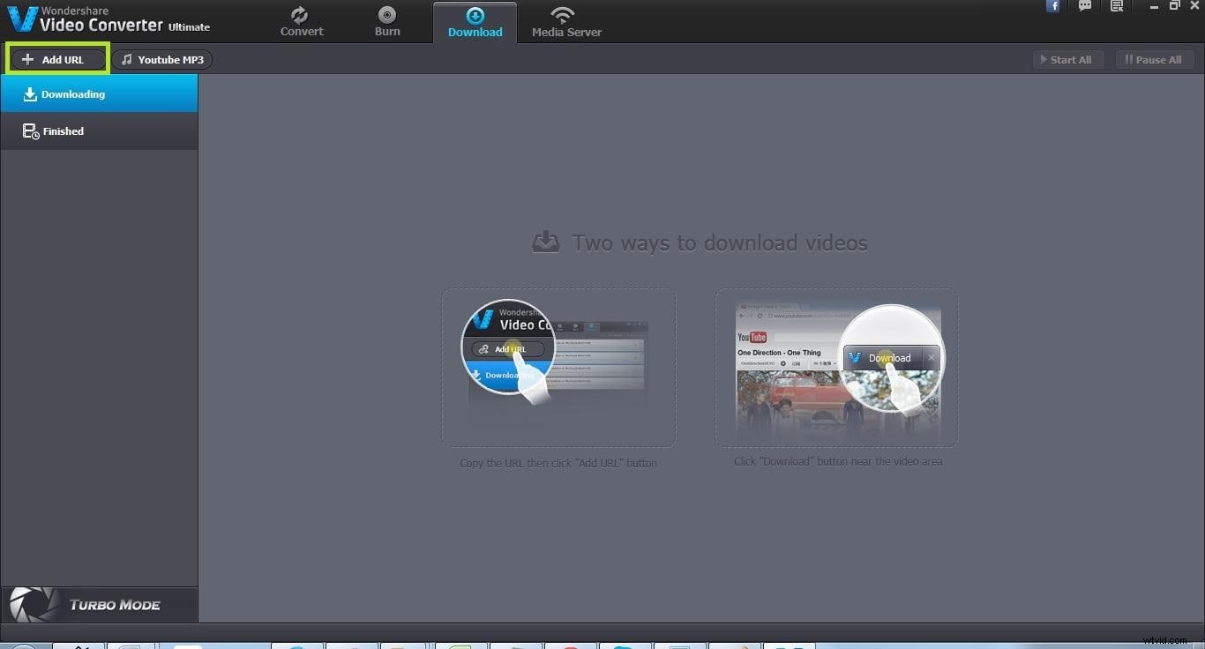Viewport: 1205px width, 649px height.
Task: Click the Convert tool icon
Action: click(301, 14)
